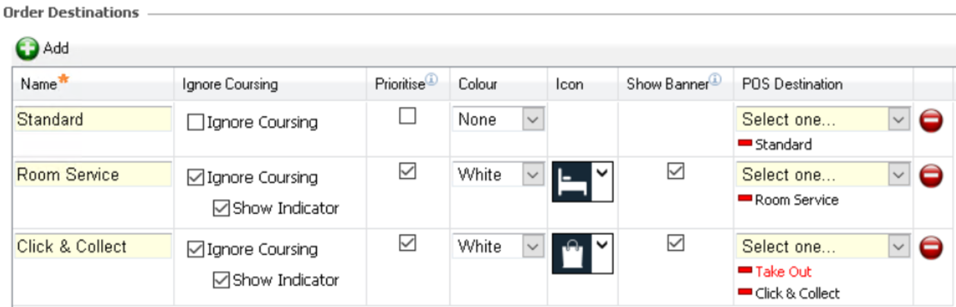Click the Add button label
This screenshot has height=307, width=956.
click(x=56, y=48)
